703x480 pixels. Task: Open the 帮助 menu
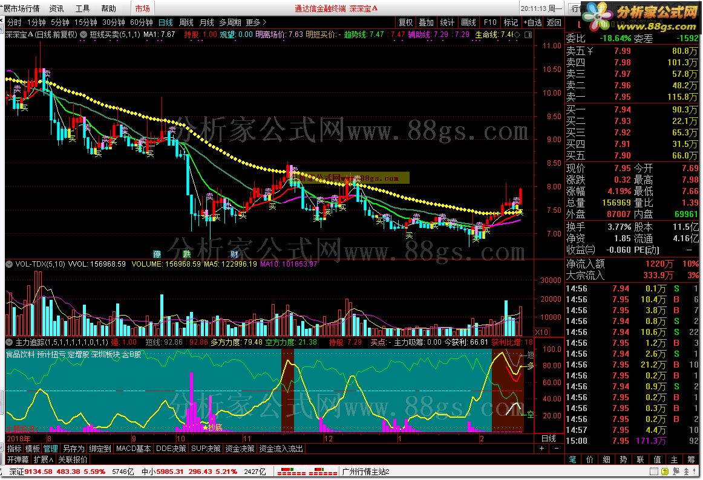[x=108, y=8]
